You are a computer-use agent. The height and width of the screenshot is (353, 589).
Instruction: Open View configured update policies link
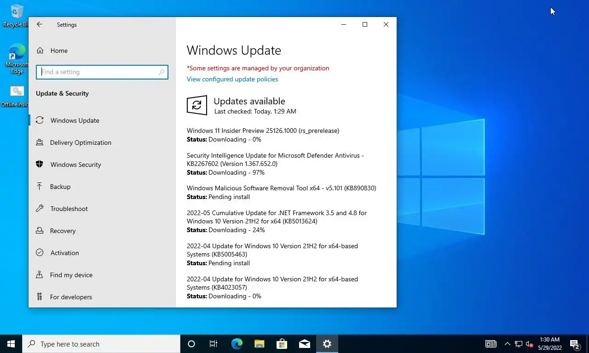pos(232,79)
